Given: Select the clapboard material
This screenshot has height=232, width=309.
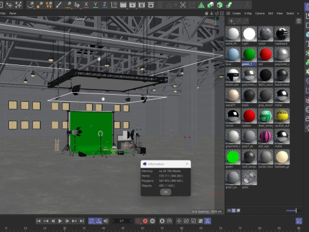Looking at the screenshot, I should [282, 34].
